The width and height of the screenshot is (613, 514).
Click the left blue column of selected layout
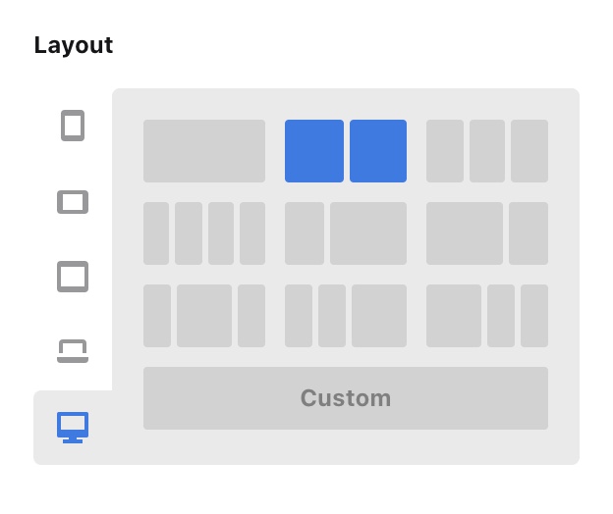click(314, 151)
